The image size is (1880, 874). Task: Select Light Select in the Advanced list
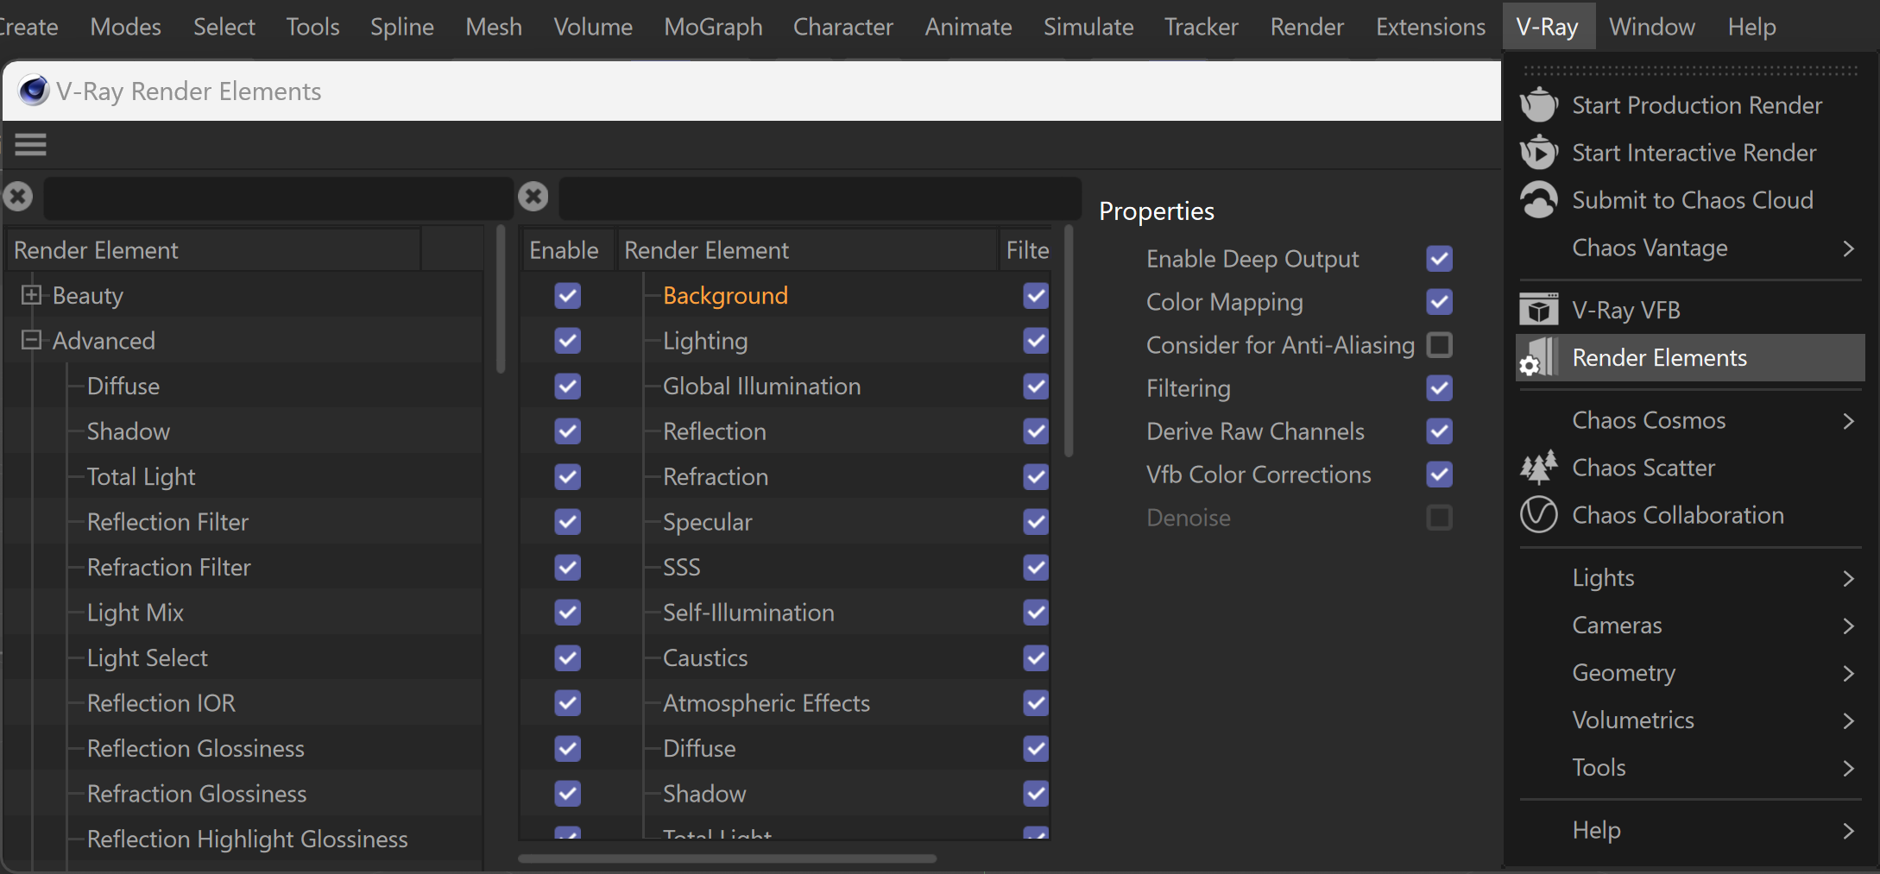(x=147, y=658)
